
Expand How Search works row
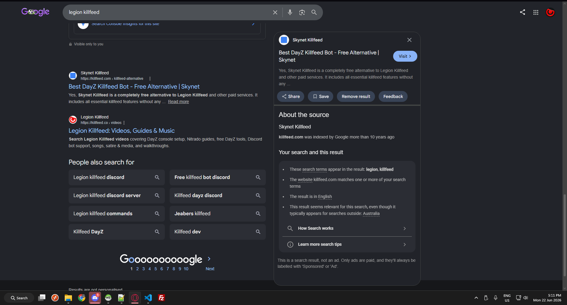point(347,229)
